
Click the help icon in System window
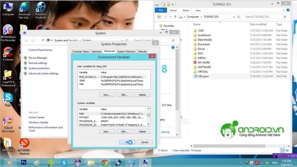(x=173, y=47)
